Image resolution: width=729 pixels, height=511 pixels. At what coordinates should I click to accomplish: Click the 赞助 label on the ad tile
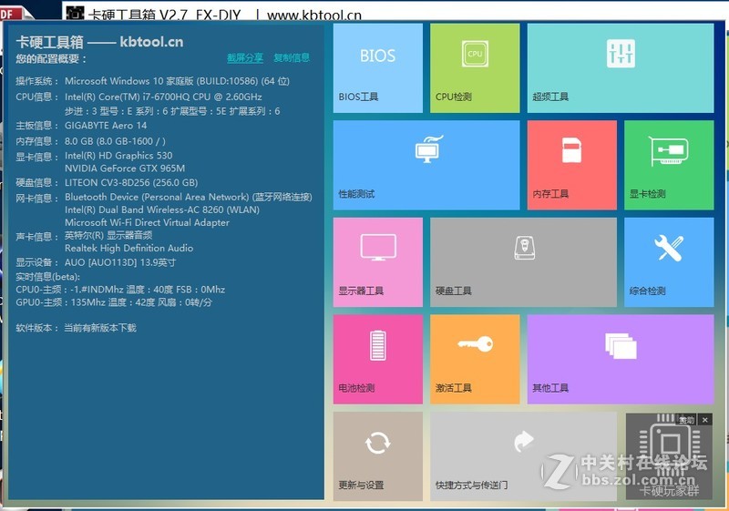686,420
